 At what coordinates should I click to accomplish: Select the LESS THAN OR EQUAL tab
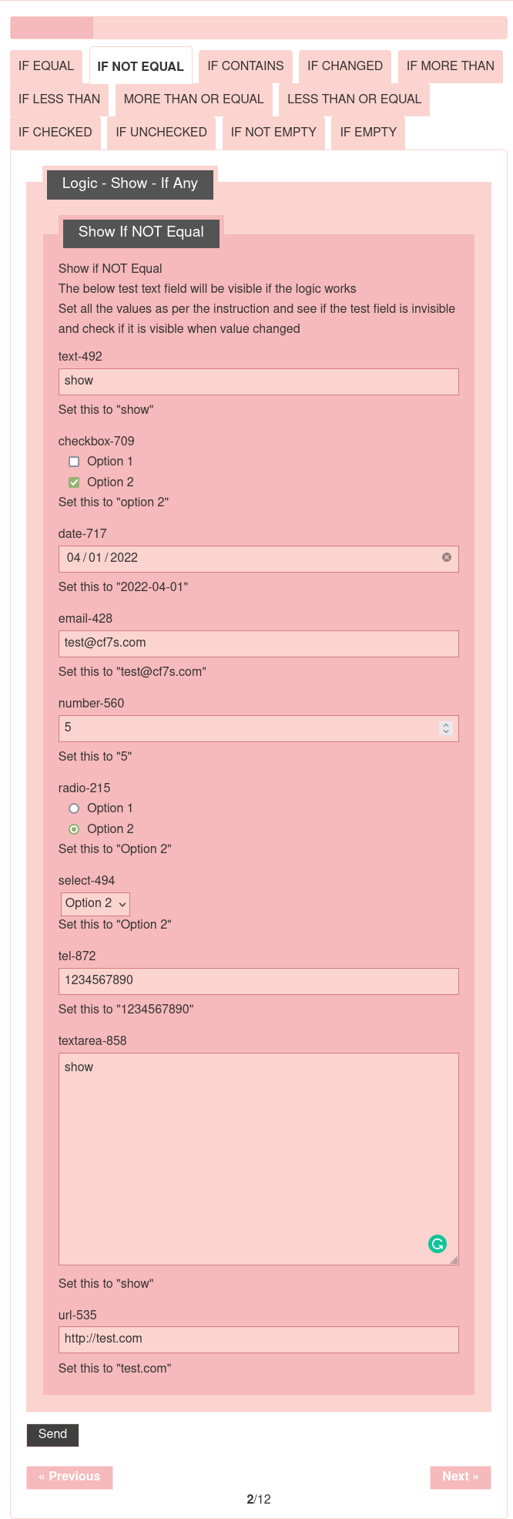[354, 99]
